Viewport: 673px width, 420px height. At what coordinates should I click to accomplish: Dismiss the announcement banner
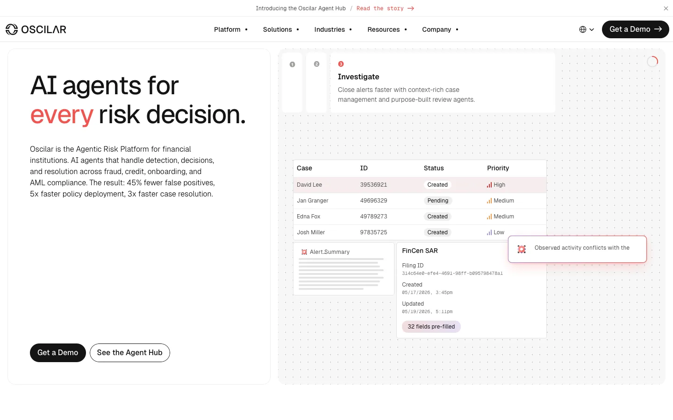pos(666,8)
